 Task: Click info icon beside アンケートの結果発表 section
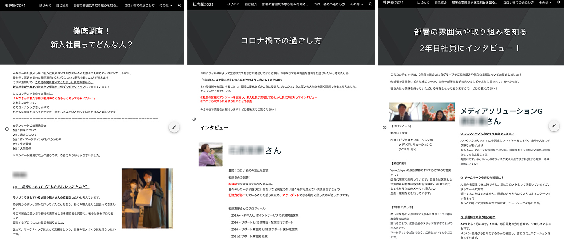coord(6,129)
